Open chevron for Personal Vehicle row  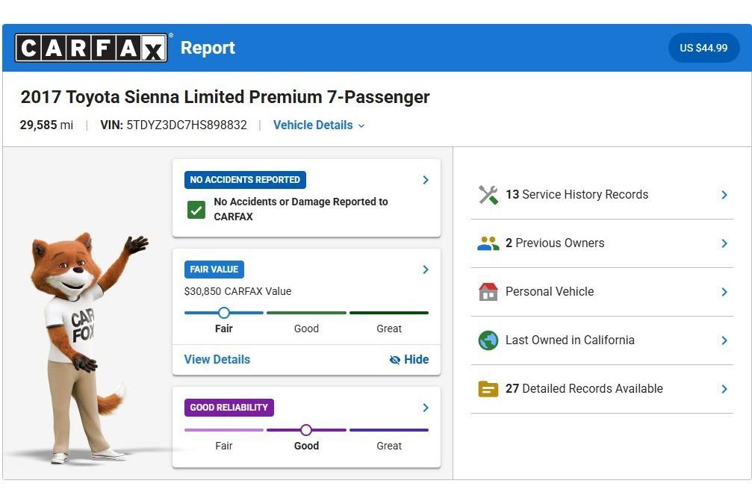[x=724, y=292]
